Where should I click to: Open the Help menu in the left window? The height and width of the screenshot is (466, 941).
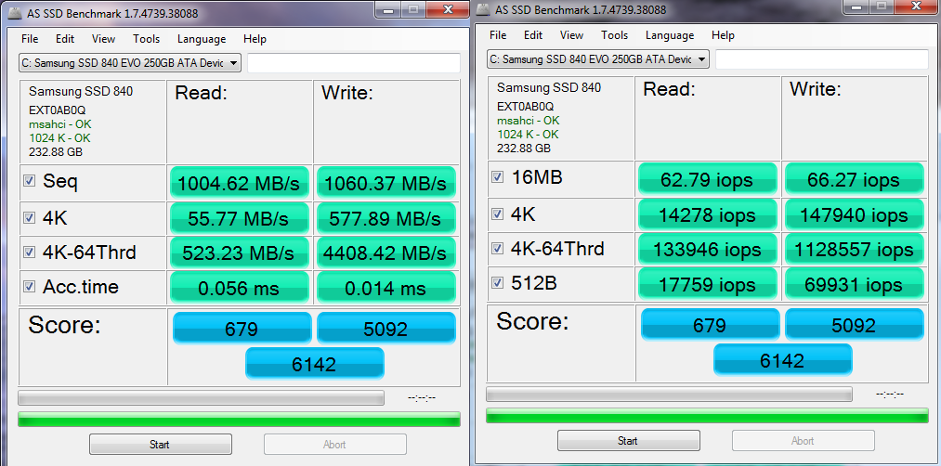255,39
